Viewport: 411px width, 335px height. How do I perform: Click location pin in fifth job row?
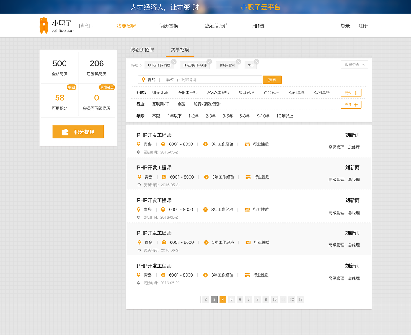click(x=139, y=275)
